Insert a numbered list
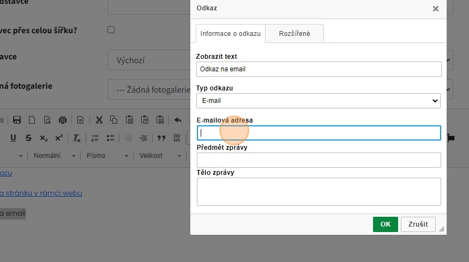Viewport: 469px width, 262px height. [x=95, y=138]
